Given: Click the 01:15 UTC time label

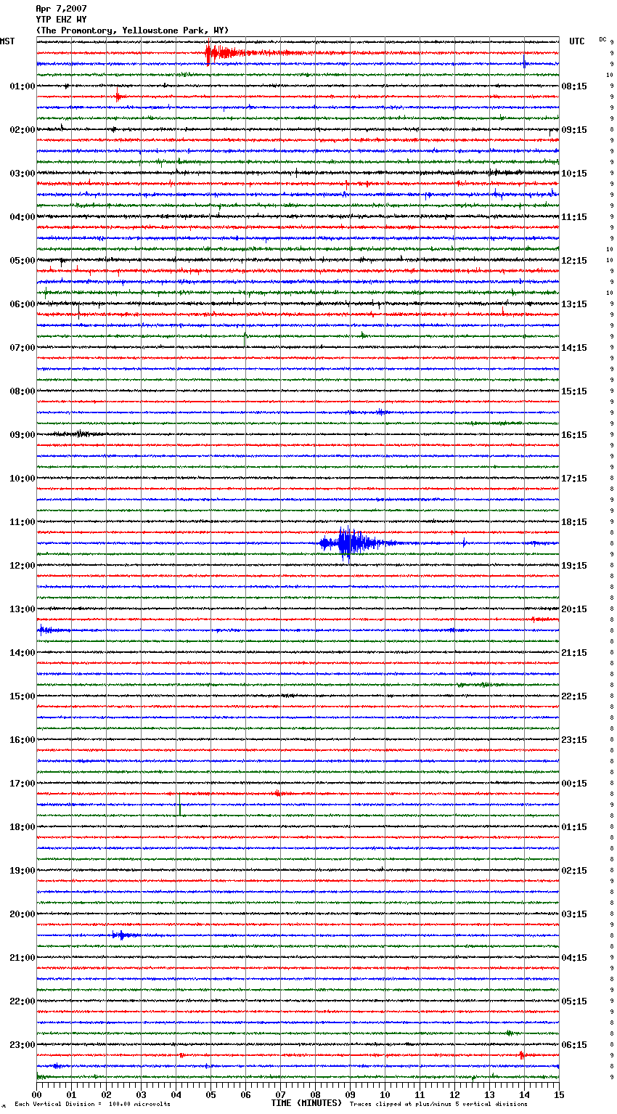Looking at the screenshot, I should click(574, 827).
